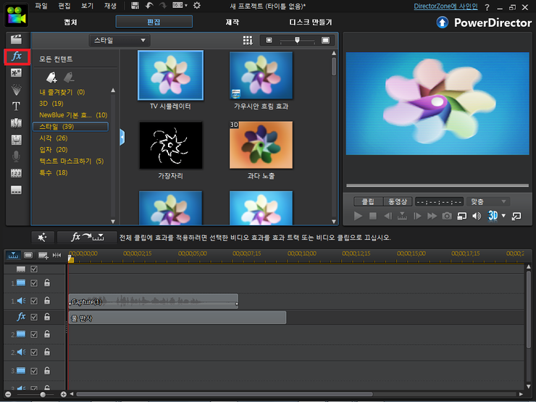Screen dimensions: 536x402
Task: Collapse the category panel with blue arrow
Action: point(122,138)
